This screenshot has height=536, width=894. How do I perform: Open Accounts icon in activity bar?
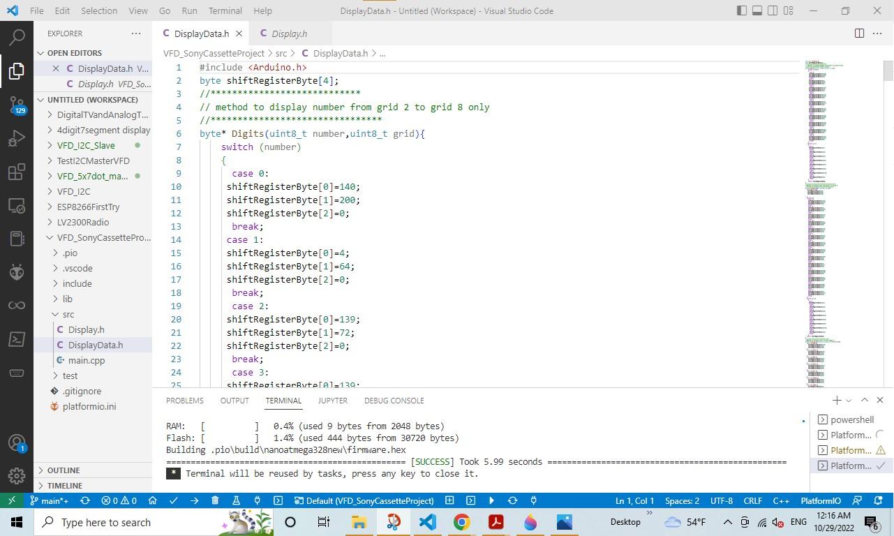pos(17,442)
